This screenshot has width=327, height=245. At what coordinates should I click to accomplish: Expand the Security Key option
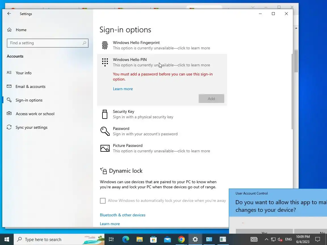(x=162, y=114)
